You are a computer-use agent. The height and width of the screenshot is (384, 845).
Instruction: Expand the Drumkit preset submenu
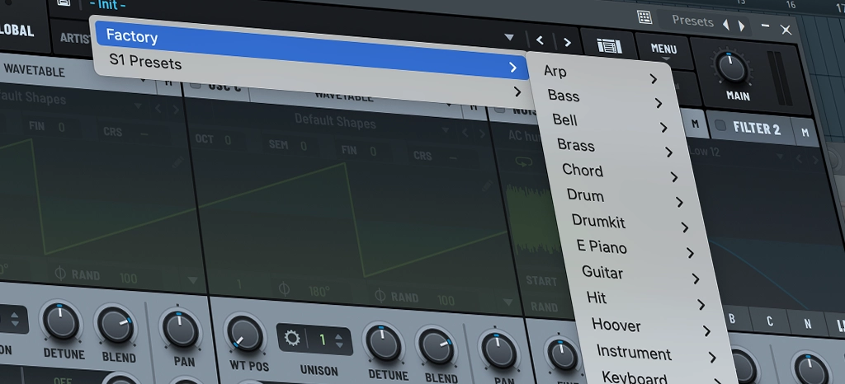pyautogui.click(x=684, y=228)
